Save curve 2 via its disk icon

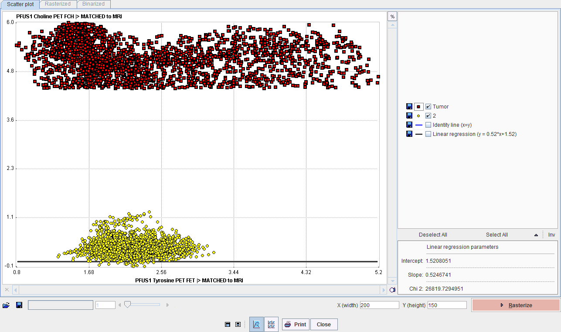[x=409, y=115]
